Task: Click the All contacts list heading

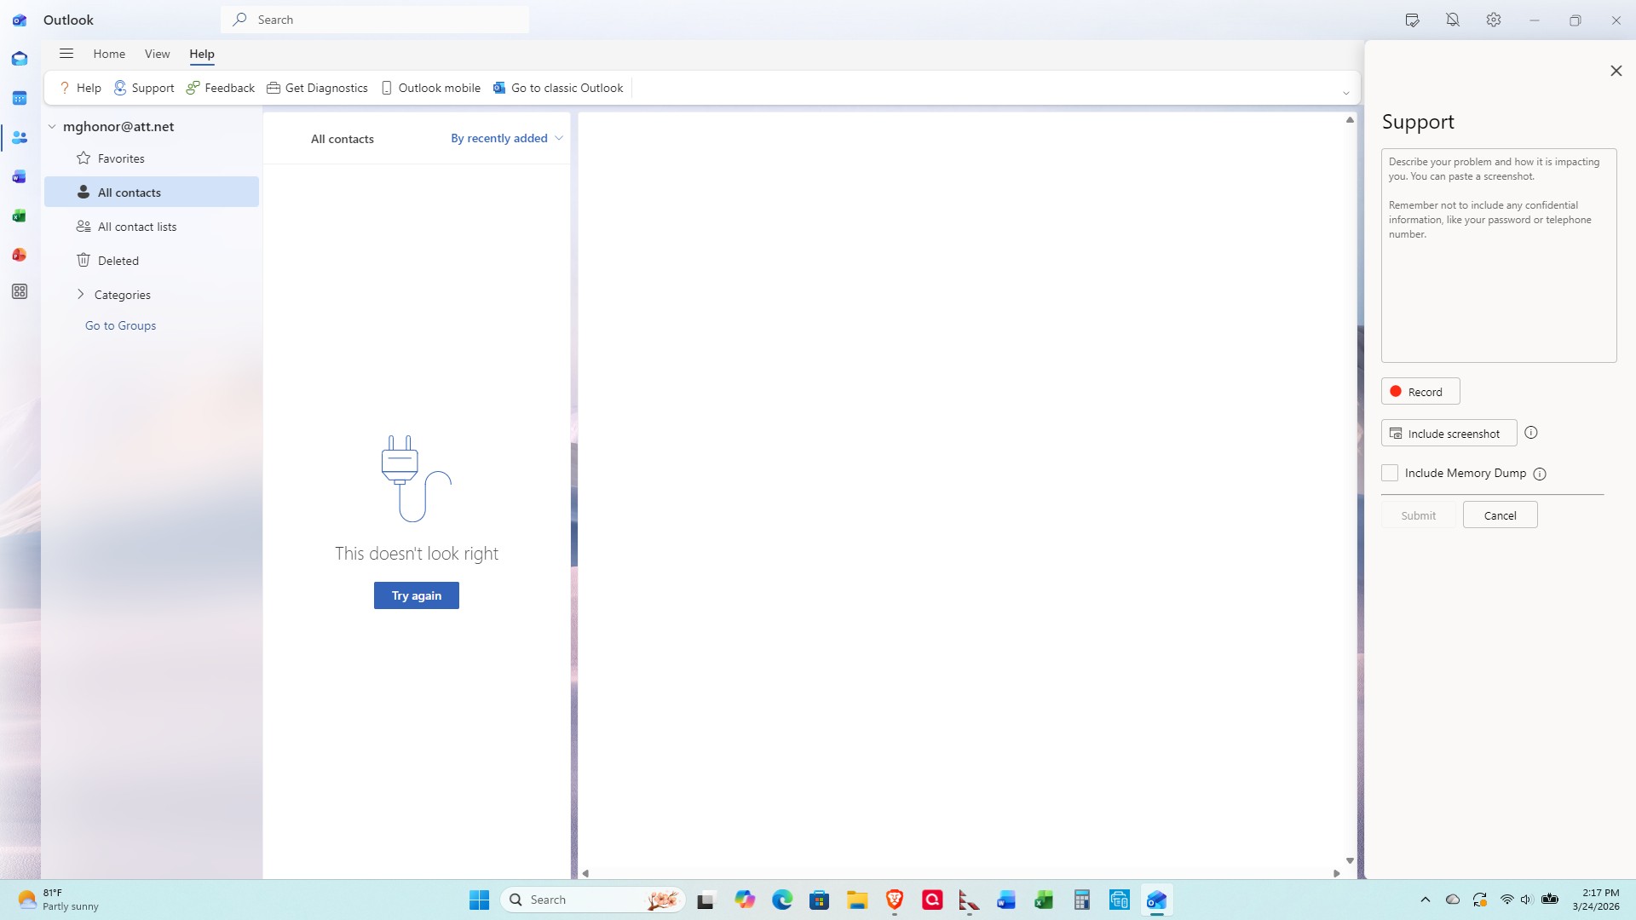Action: click(x=343, y=139)
